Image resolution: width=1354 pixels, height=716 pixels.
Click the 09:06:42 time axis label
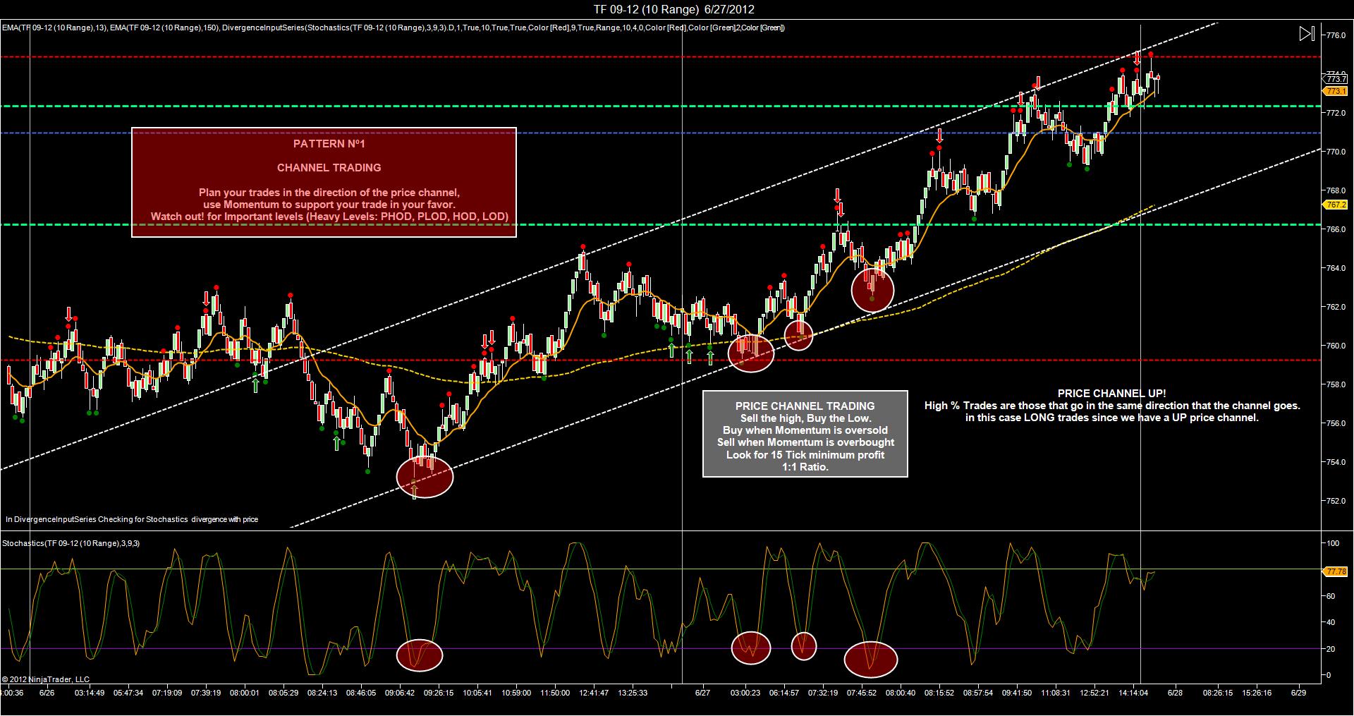(400, 693)
